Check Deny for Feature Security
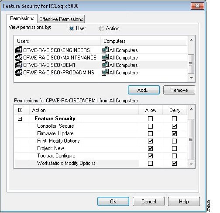Image resolution: width=220 pixels, height=213 pixels. (x=174, y=119)
